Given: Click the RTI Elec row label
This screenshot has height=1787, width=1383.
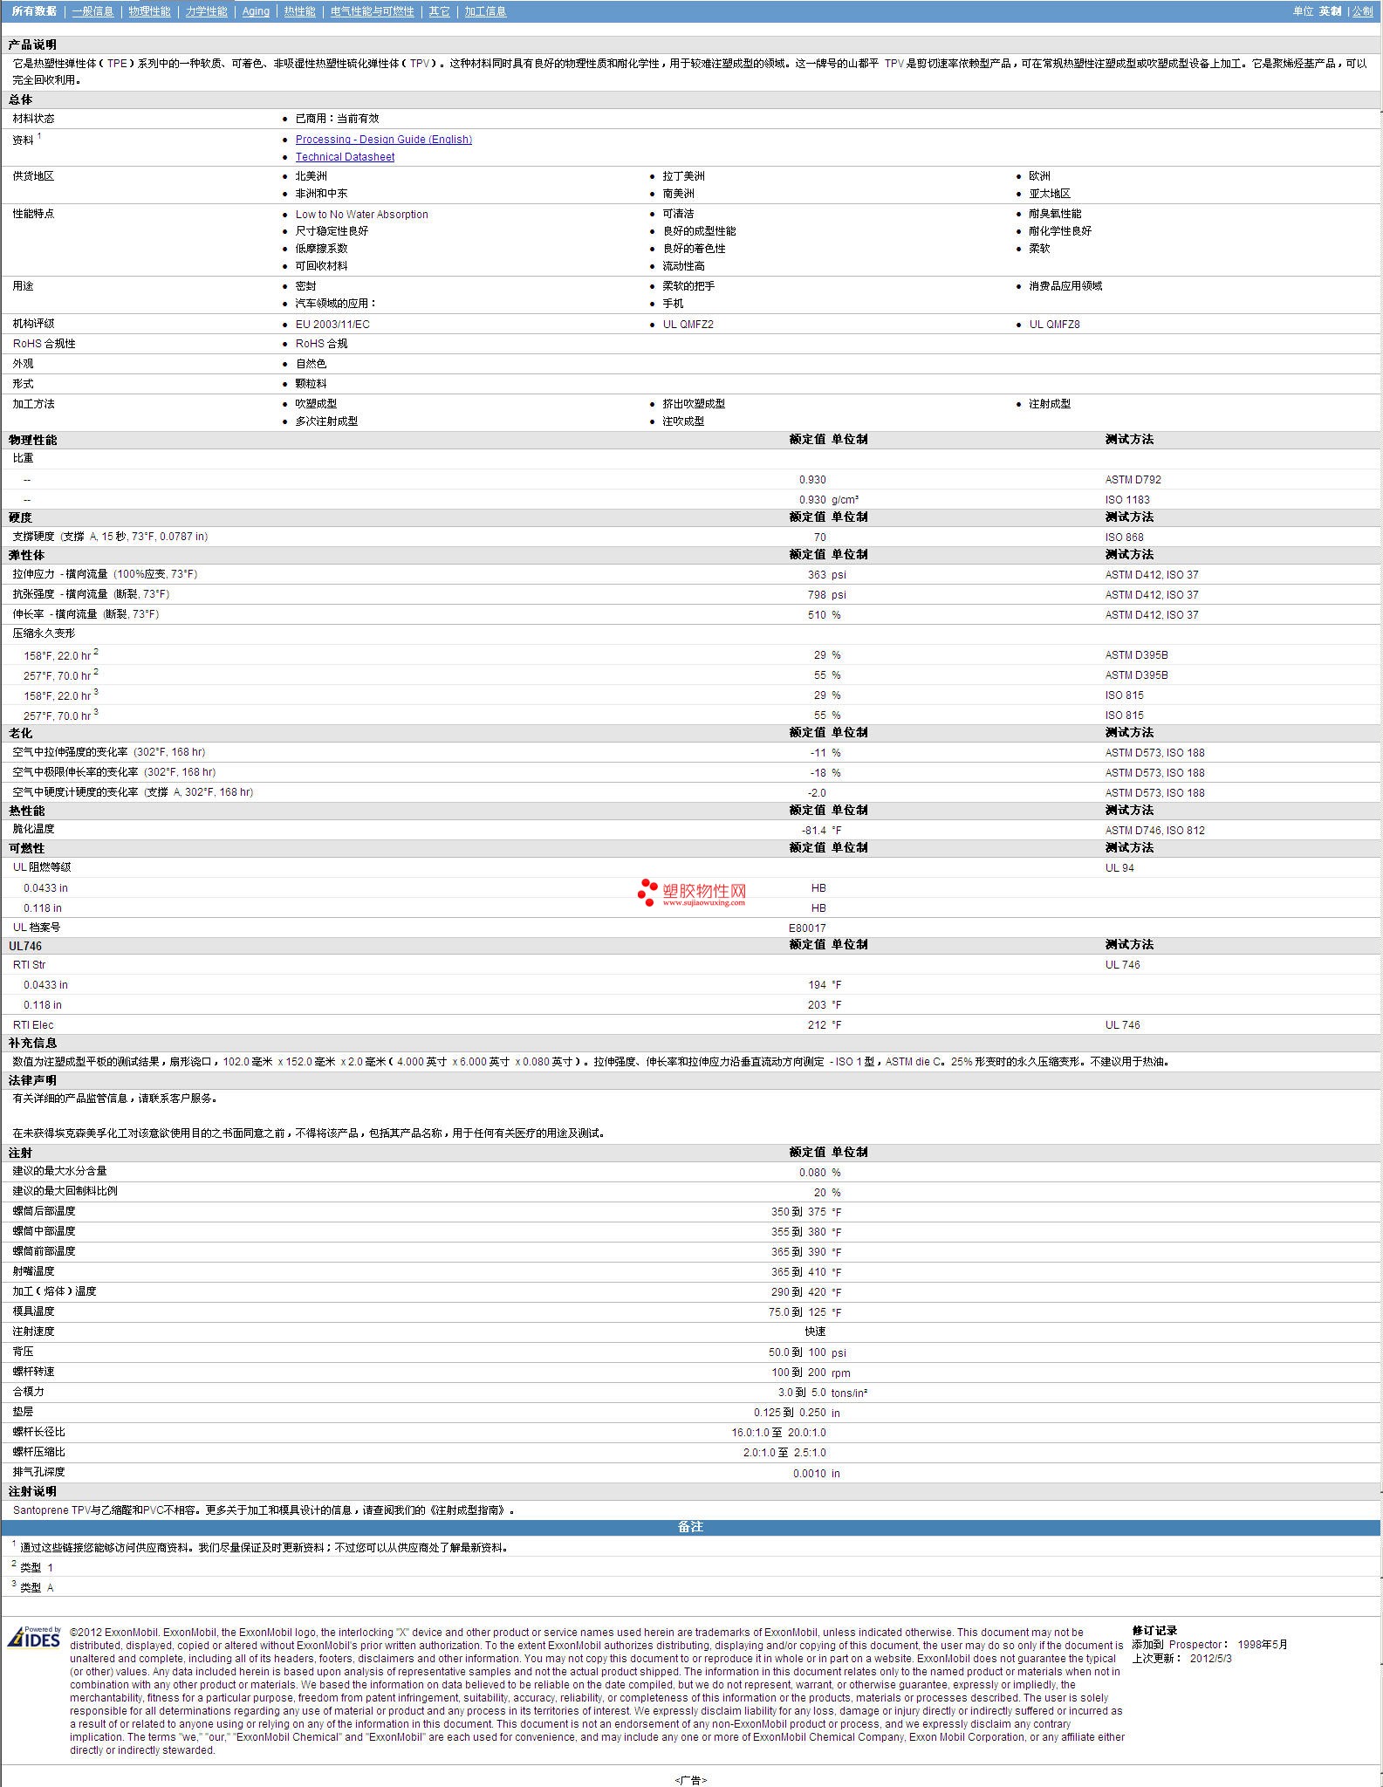Looking at the screenshot, I should point(33,1025).
